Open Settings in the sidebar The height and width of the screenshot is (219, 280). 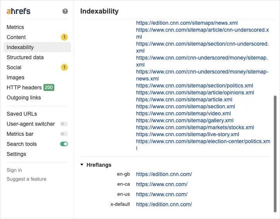pyautogui.click(x=16, y=154)
